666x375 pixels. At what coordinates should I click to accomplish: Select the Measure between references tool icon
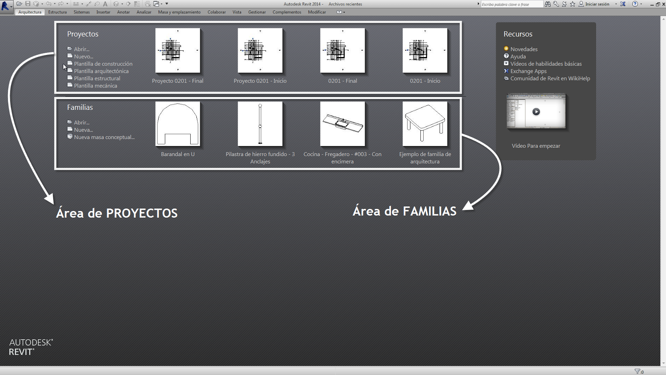click(76, 4)
